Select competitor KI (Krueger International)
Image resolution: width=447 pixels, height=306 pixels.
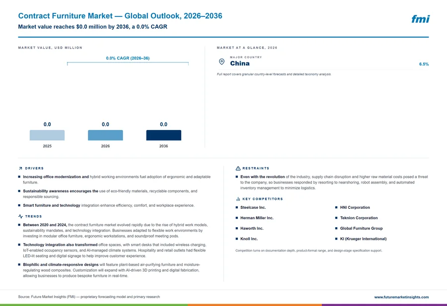coord(363,239)
